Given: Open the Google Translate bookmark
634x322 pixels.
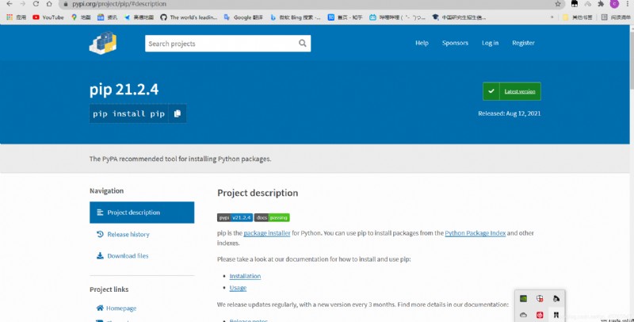Looking at the screenshot, I should pos(243,17).
